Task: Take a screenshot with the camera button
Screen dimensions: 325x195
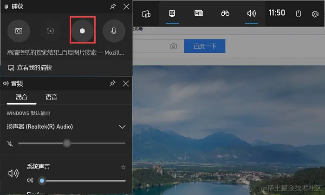Action: (19, 31)
